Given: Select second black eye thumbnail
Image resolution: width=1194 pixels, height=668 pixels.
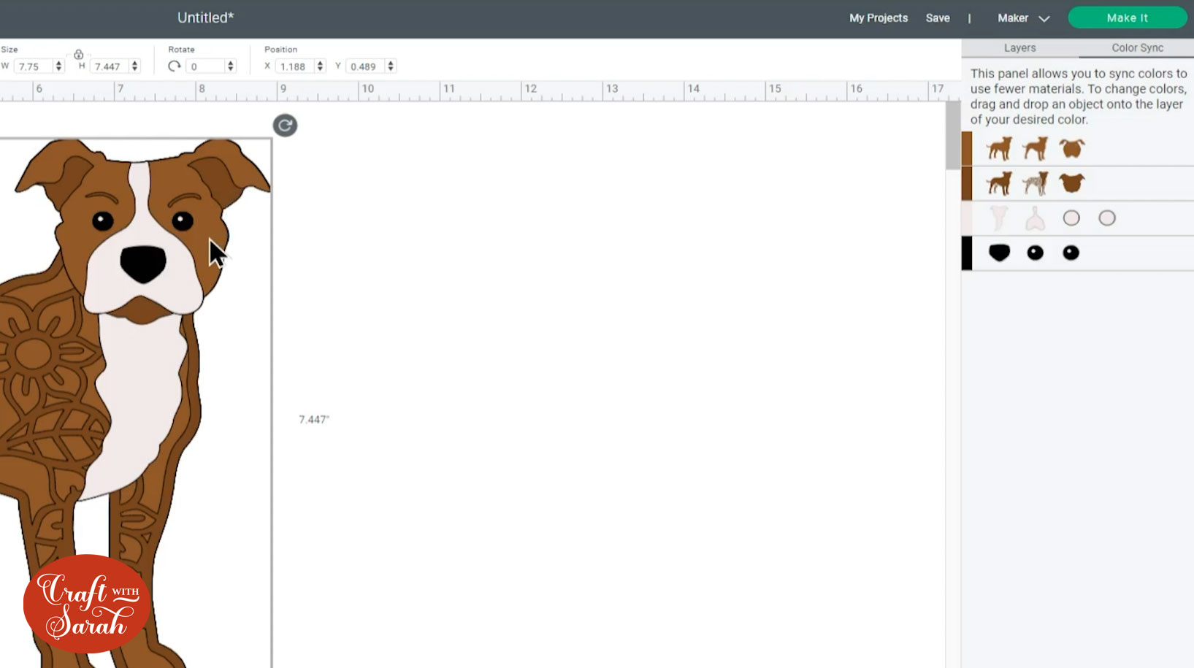Looking at the screenshot, I should tap(1071, 253).
